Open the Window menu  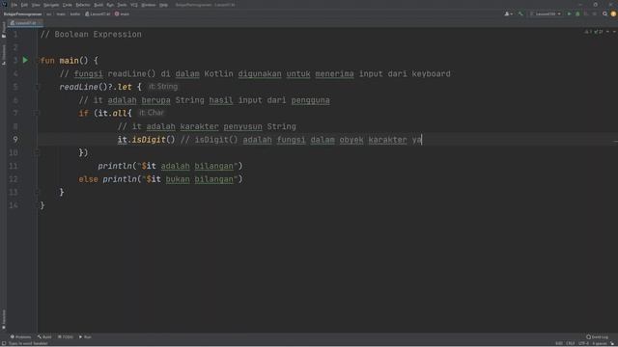149,5
